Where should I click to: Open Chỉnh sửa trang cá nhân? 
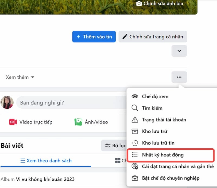pyautogui.click(x=152, y=37)
